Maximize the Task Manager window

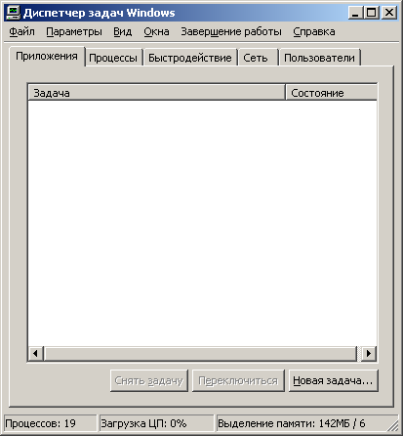point(372,13)
